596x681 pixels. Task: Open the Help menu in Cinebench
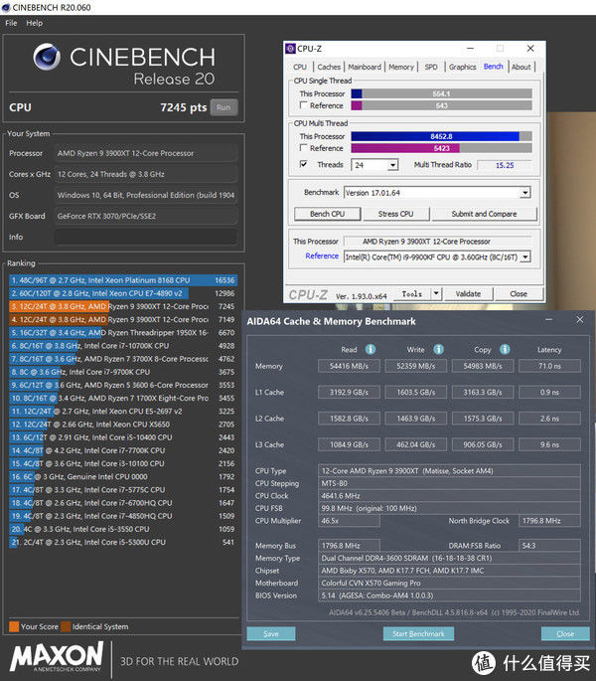coord(35,23)
